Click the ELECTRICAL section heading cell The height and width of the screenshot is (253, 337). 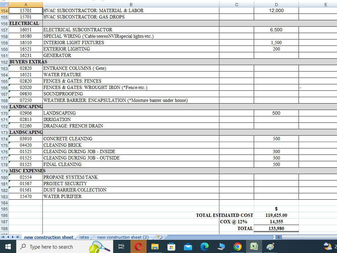[x=26, y=24]
